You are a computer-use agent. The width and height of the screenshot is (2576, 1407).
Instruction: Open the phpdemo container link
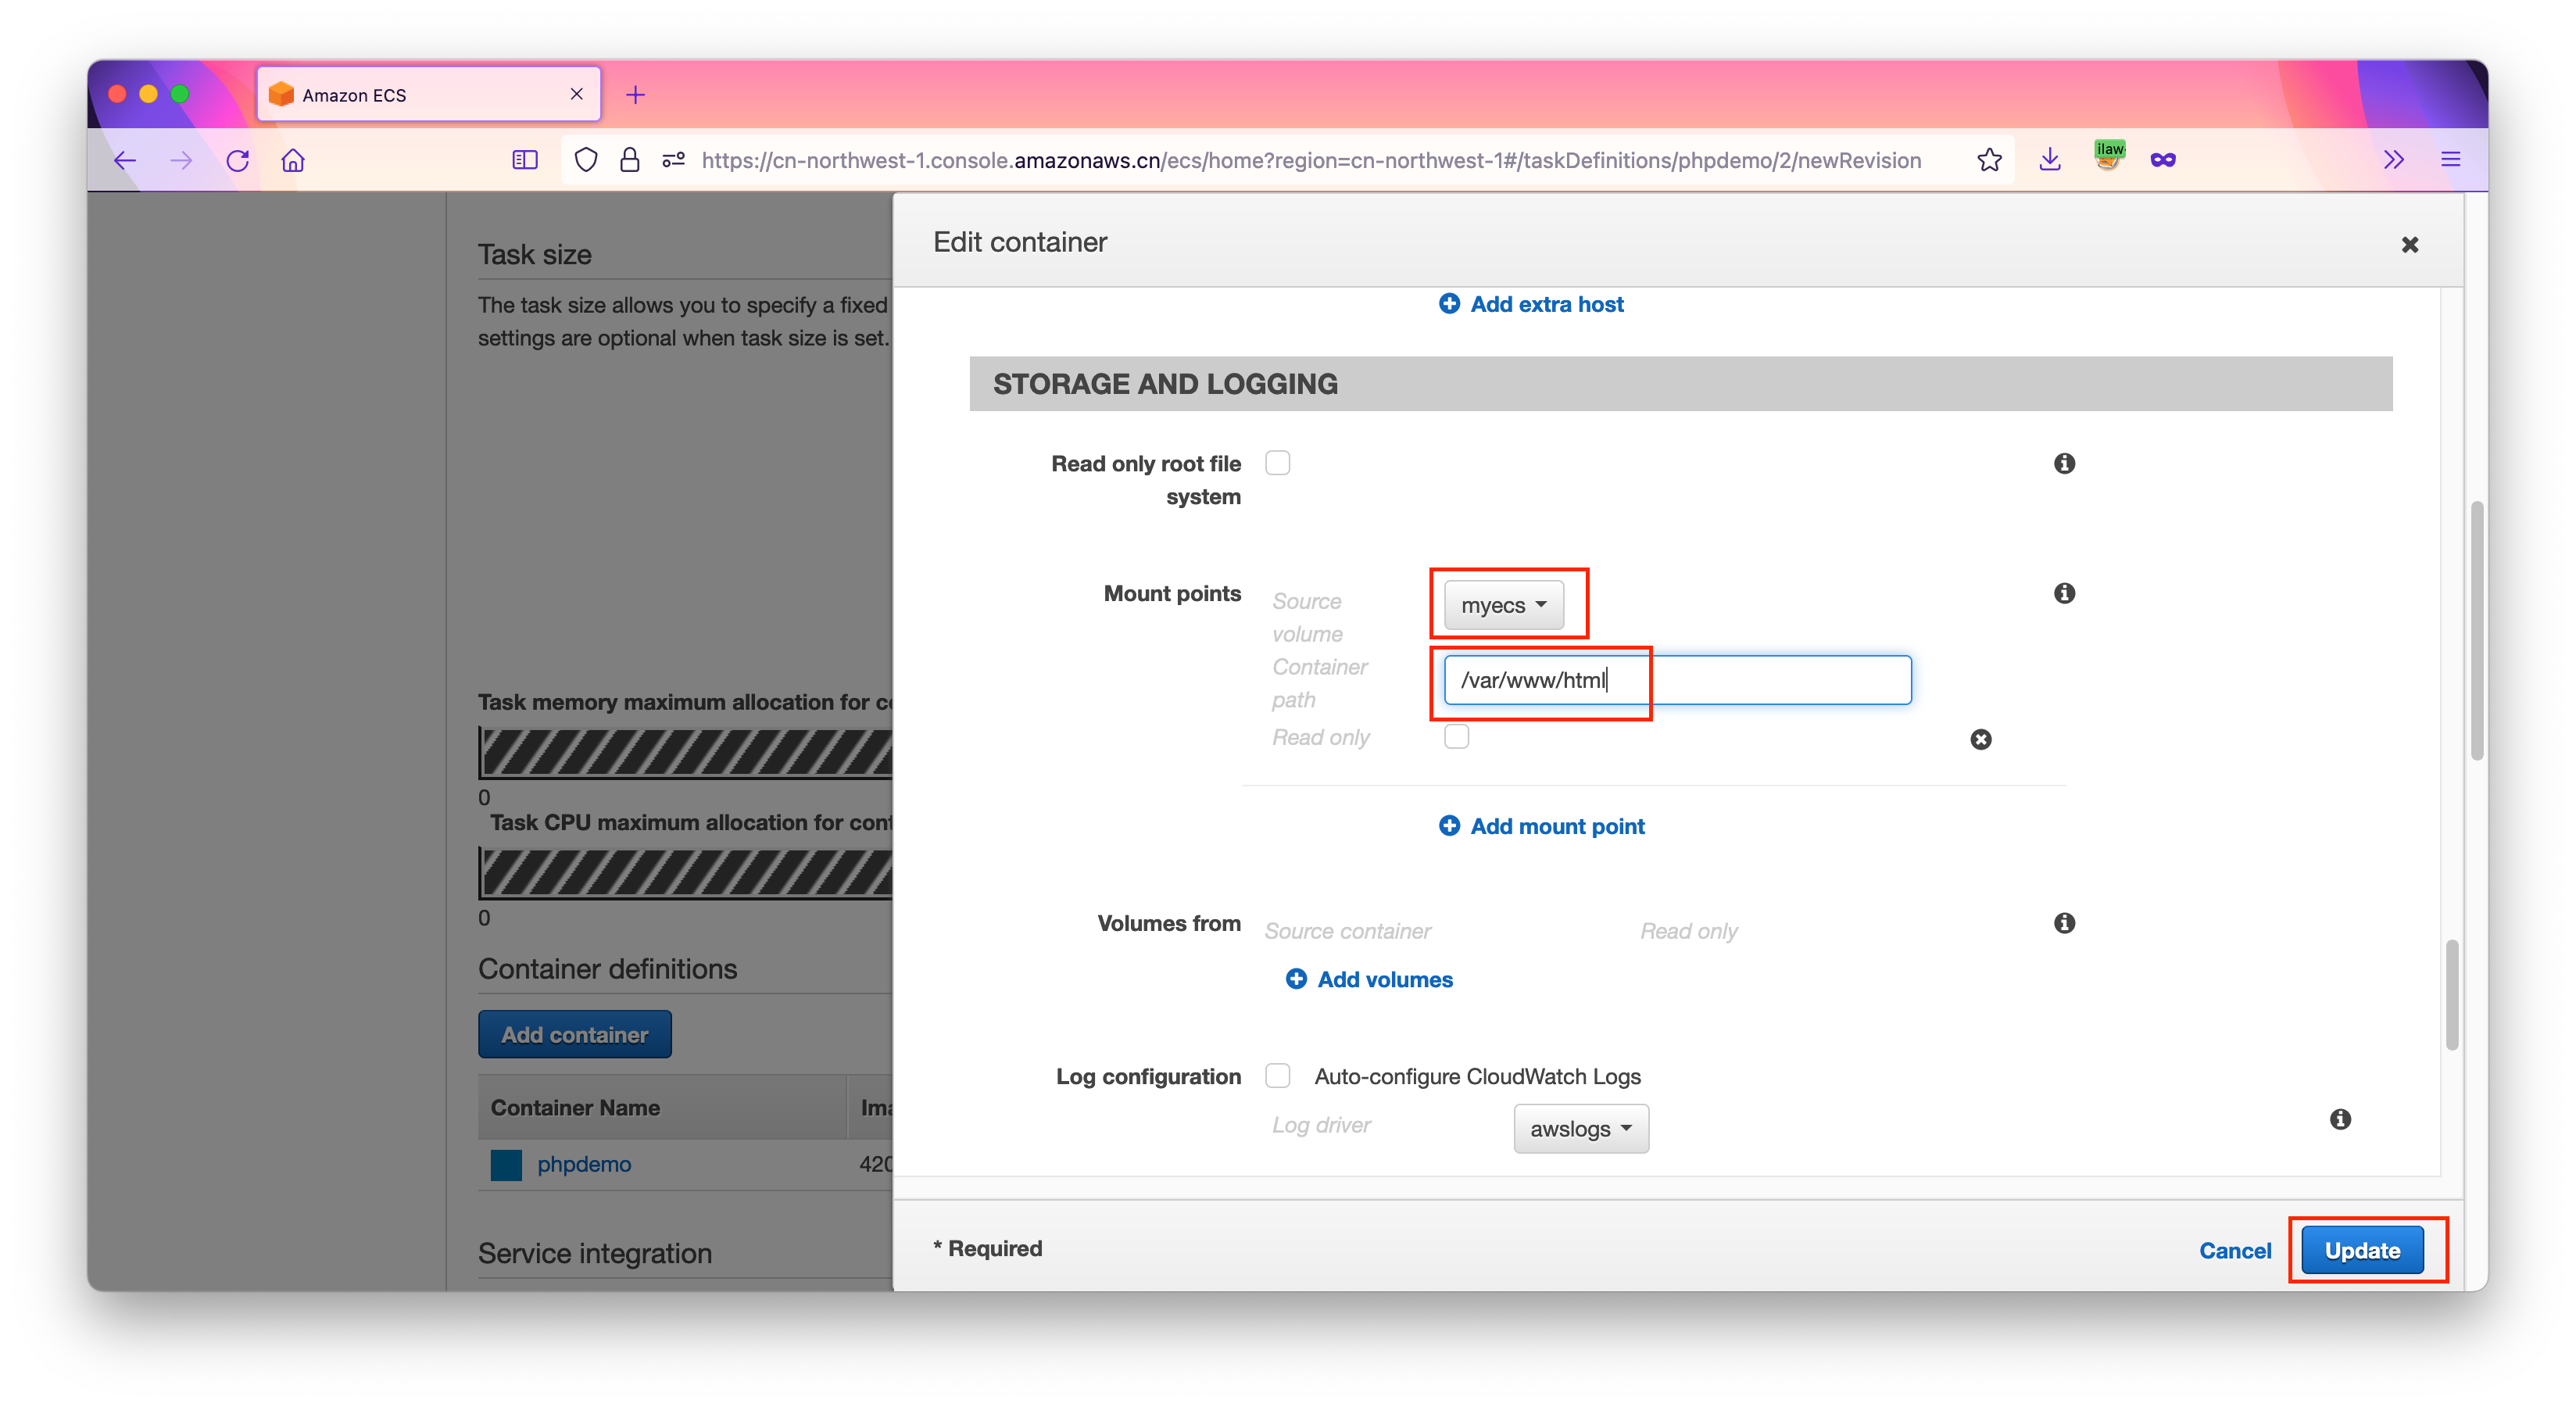(x=584, y=1164)
